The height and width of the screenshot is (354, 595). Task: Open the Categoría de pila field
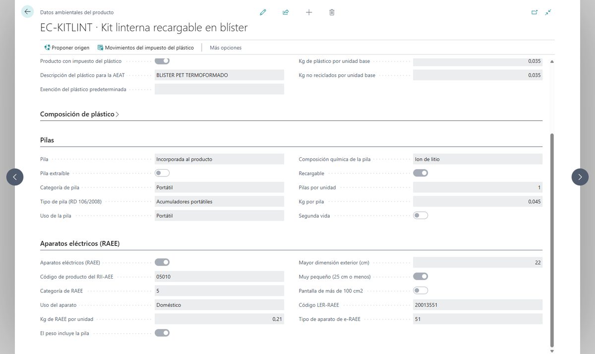point(219,187)
